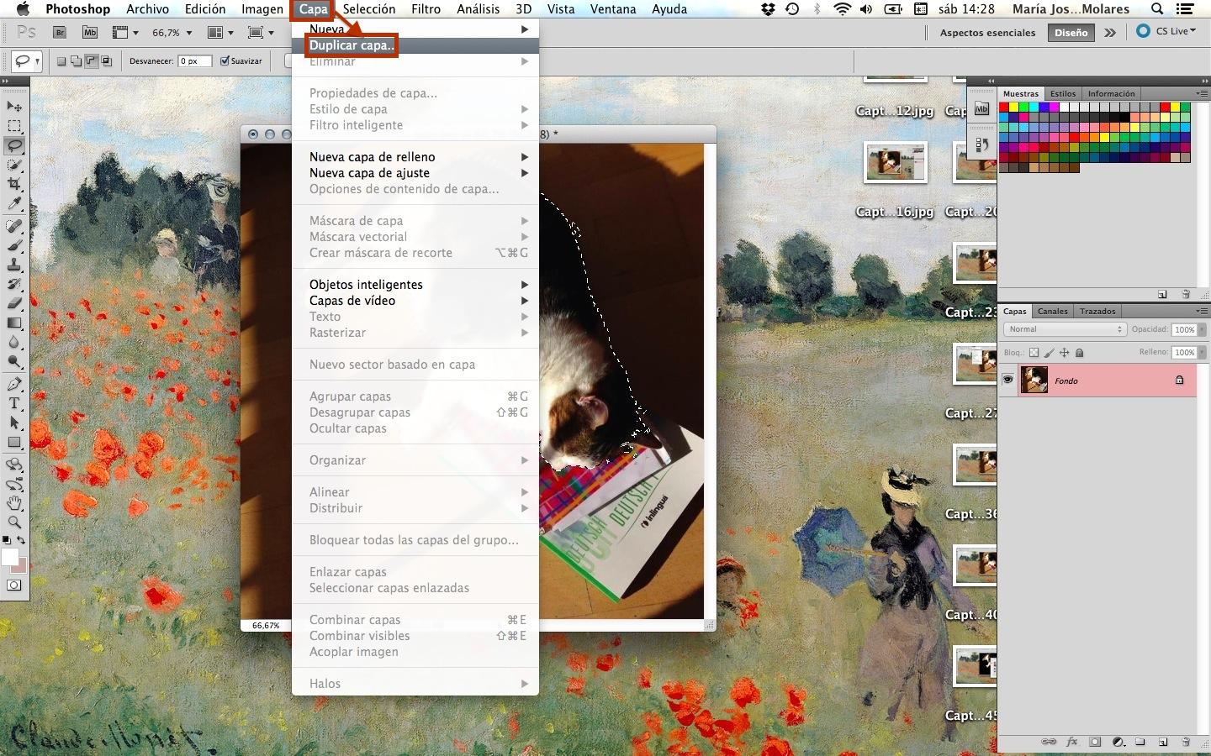Pick the Healing Brush tool
Viewport: 1211px width, 756px height.
click(x=14, y=225)
